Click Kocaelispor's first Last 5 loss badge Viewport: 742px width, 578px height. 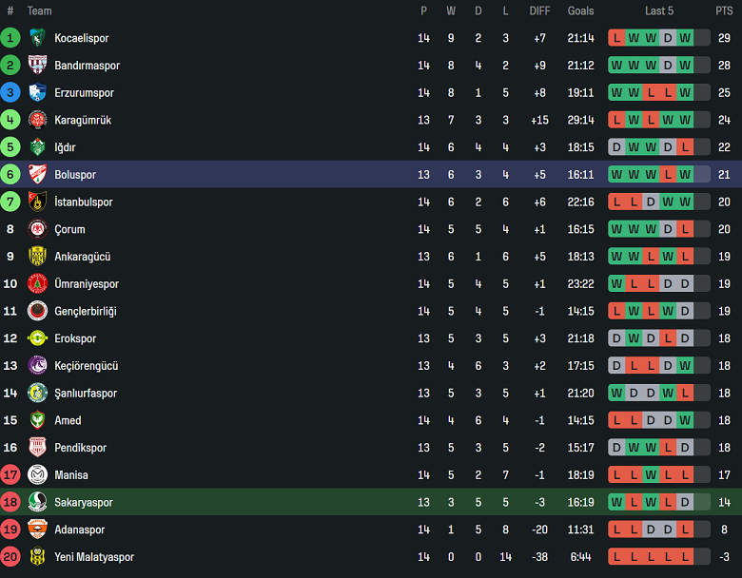click(x=617, y=38)
